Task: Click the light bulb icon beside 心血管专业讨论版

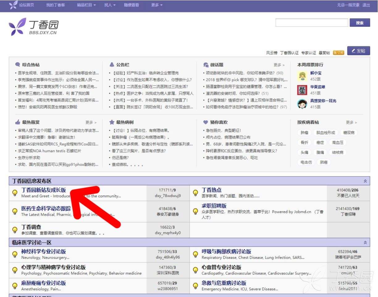Action: pos(195,270)
